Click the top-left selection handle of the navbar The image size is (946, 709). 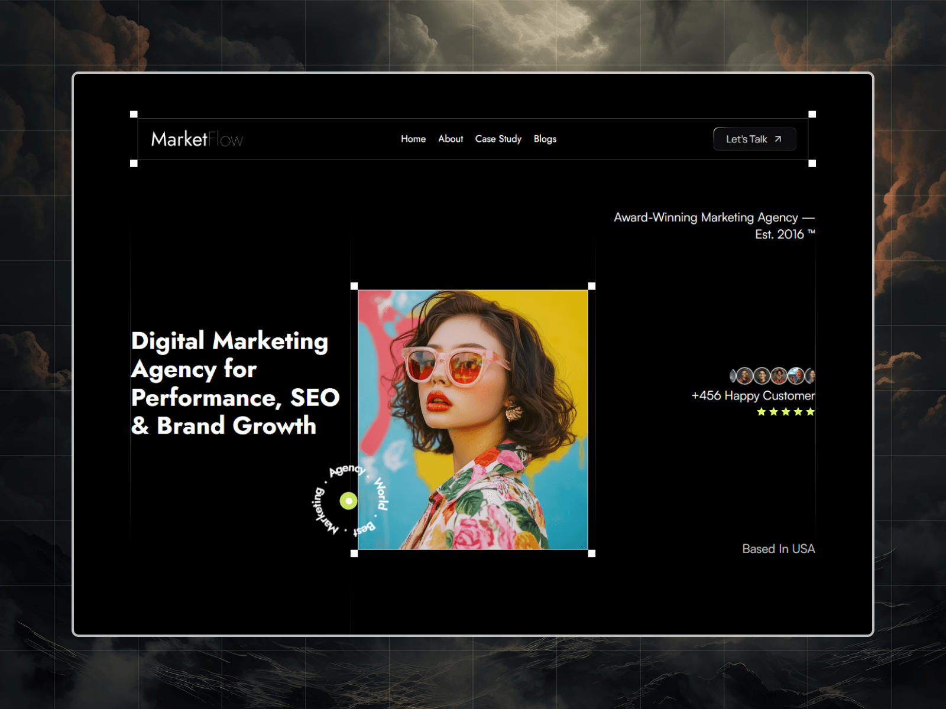tap(134, 114)
